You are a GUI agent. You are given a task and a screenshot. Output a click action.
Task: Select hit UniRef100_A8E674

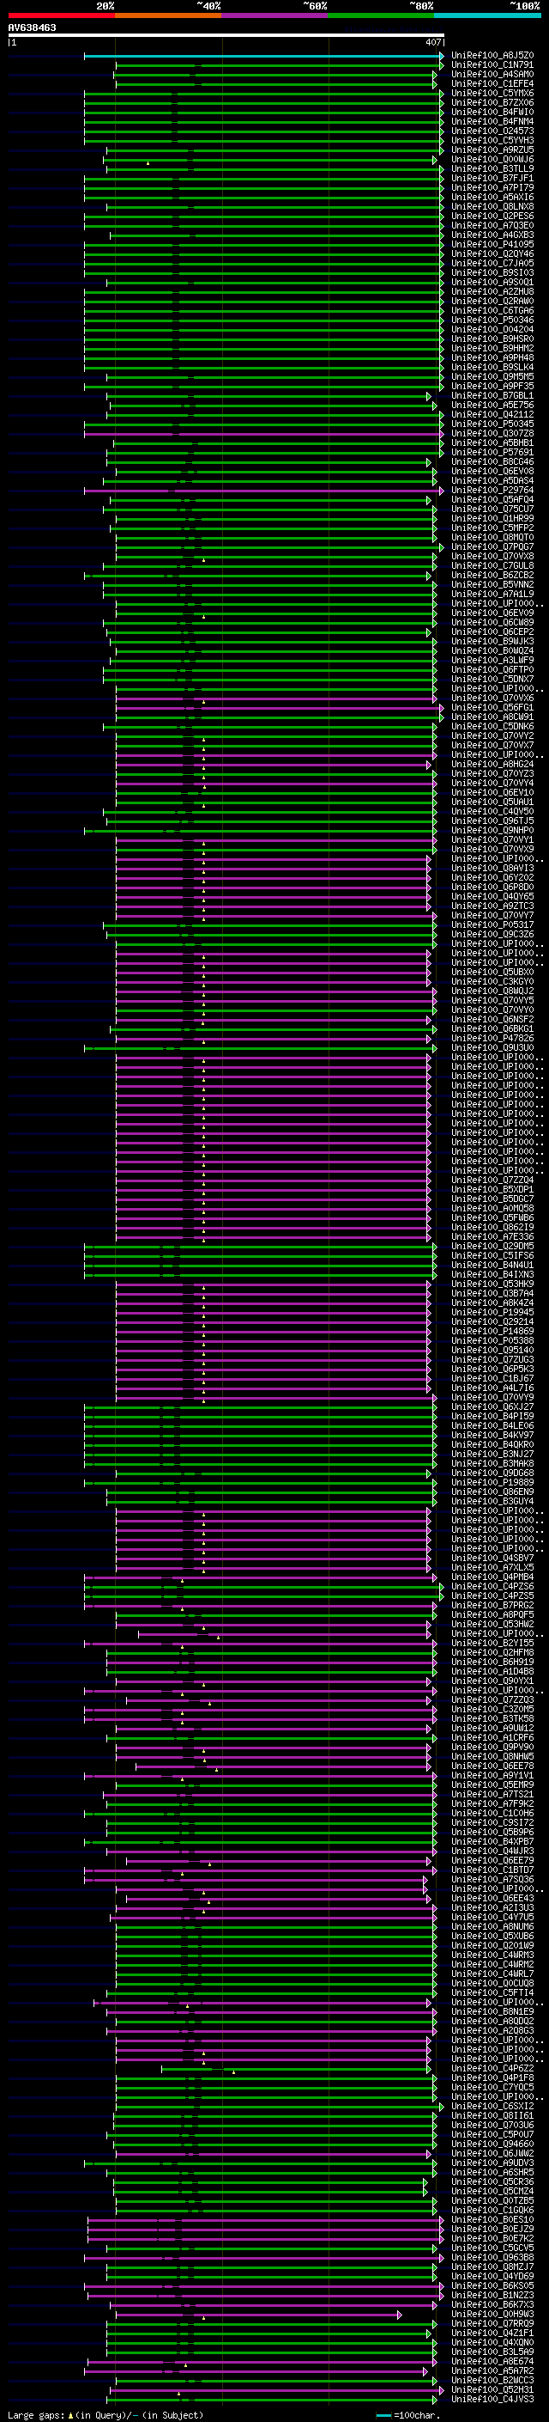point(492,2361)
